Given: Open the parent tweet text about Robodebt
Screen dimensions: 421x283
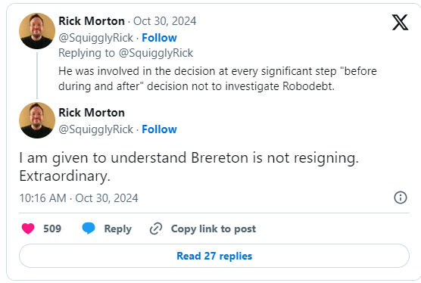Looking at the screenshot, I should [217, 79].
